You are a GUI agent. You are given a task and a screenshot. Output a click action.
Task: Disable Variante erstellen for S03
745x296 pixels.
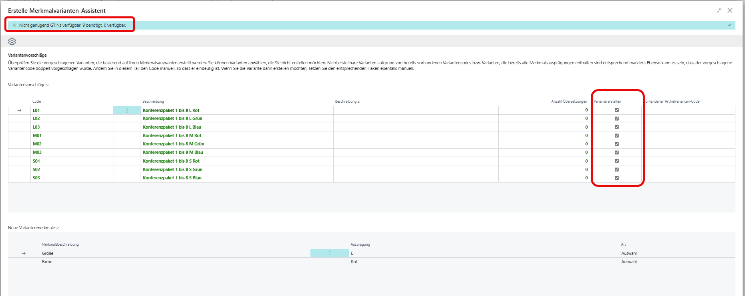pos(617,178)
